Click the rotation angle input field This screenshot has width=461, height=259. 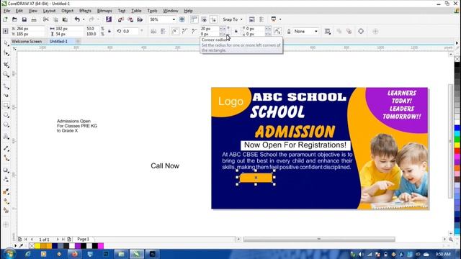(130, 31)
